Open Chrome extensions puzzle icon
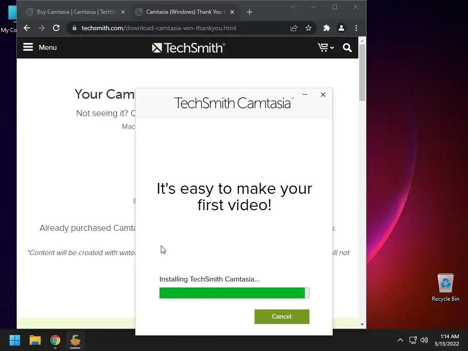The height and width of the screenshot is (351, 468). pos(326,28)
